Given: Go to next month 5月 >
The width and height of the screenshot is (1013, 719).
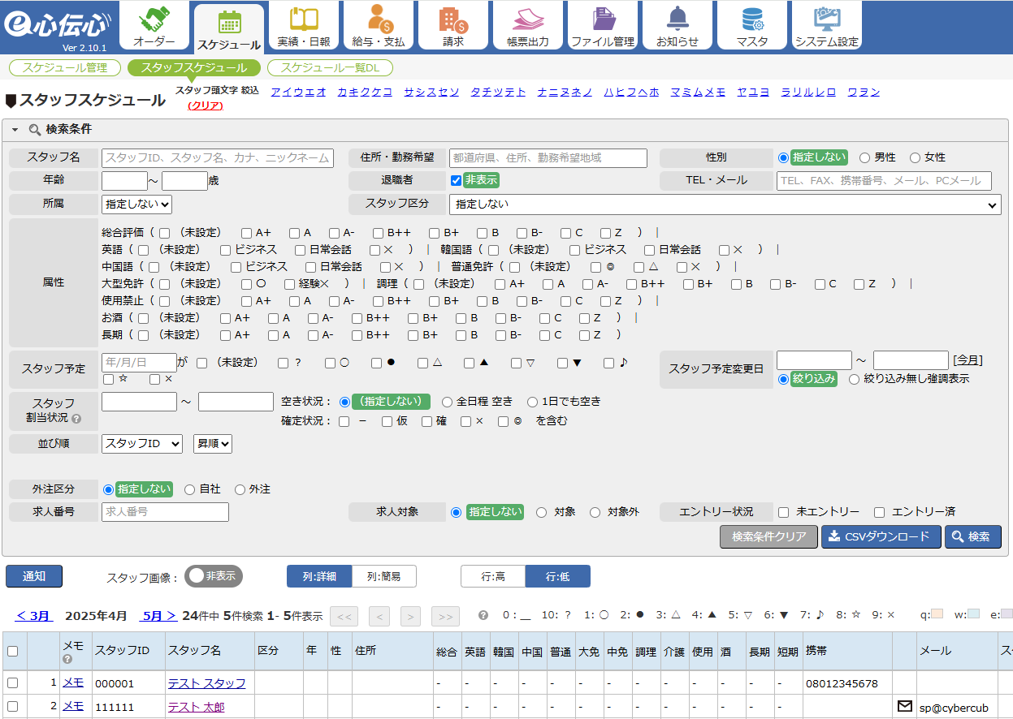Looking at the screenshot, I should [x=158, y=616].
